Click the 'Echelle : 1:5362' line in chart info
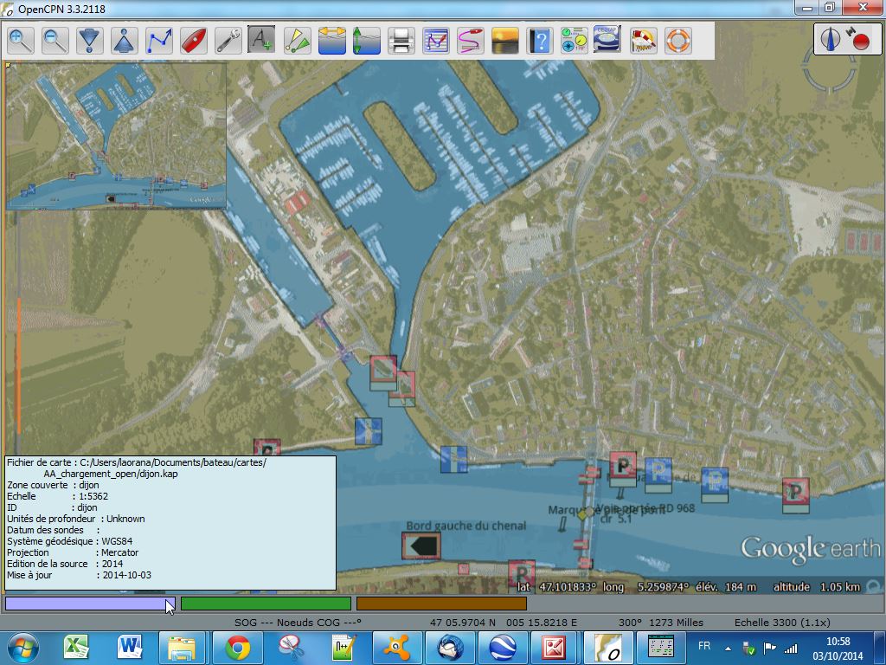This screenshot has width=886, height=665. (58, 496)
